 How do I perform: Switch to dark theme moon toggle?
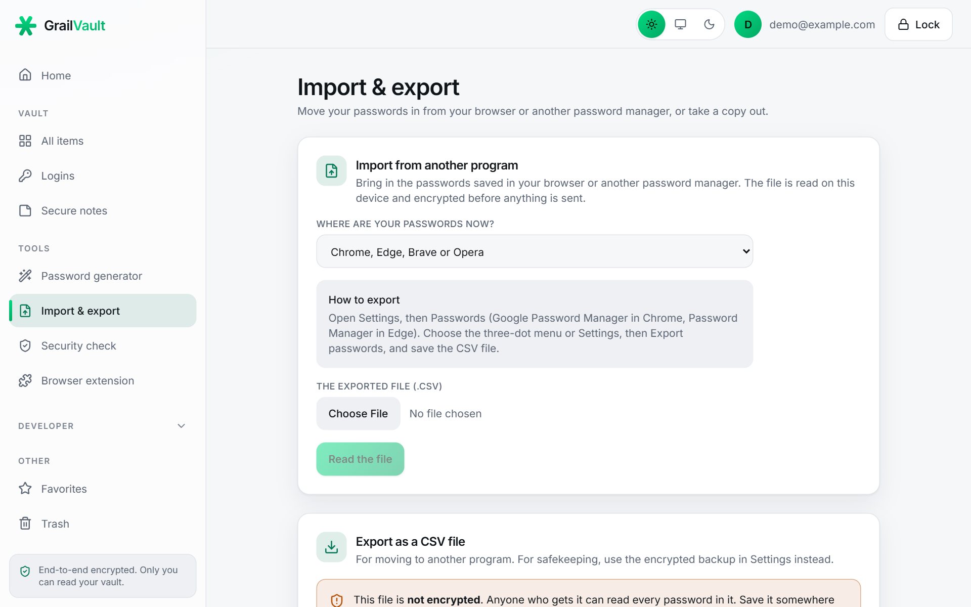coord(709,24)
